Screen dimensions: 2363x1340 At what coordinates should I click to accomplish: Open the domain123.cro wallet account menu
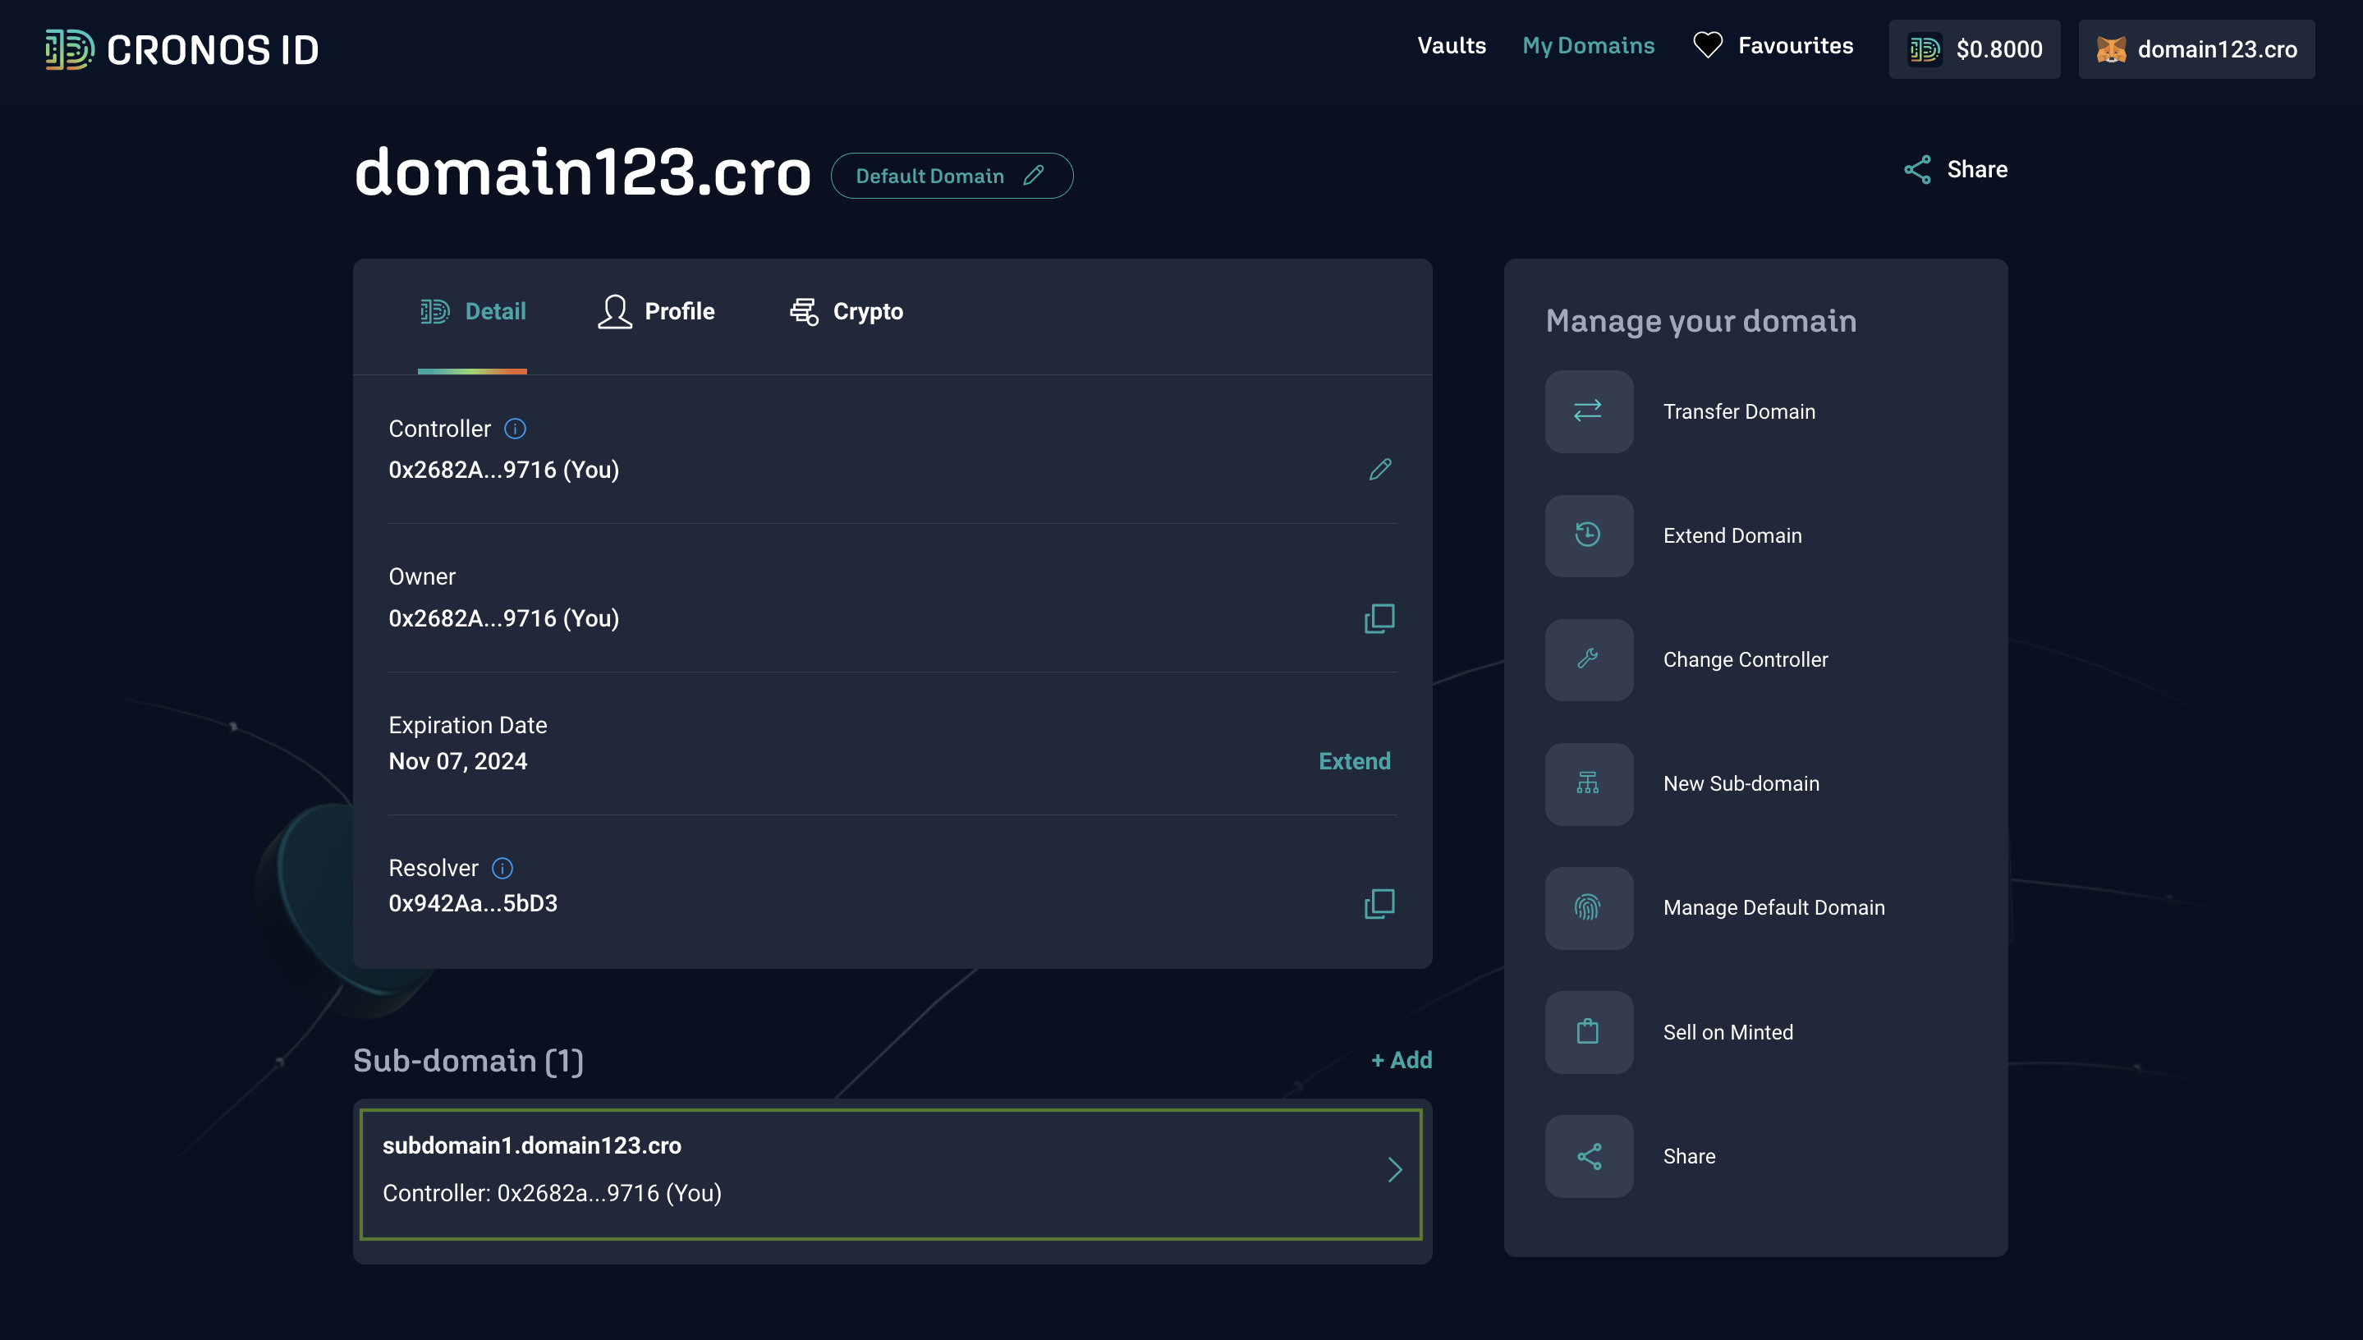2196,48
